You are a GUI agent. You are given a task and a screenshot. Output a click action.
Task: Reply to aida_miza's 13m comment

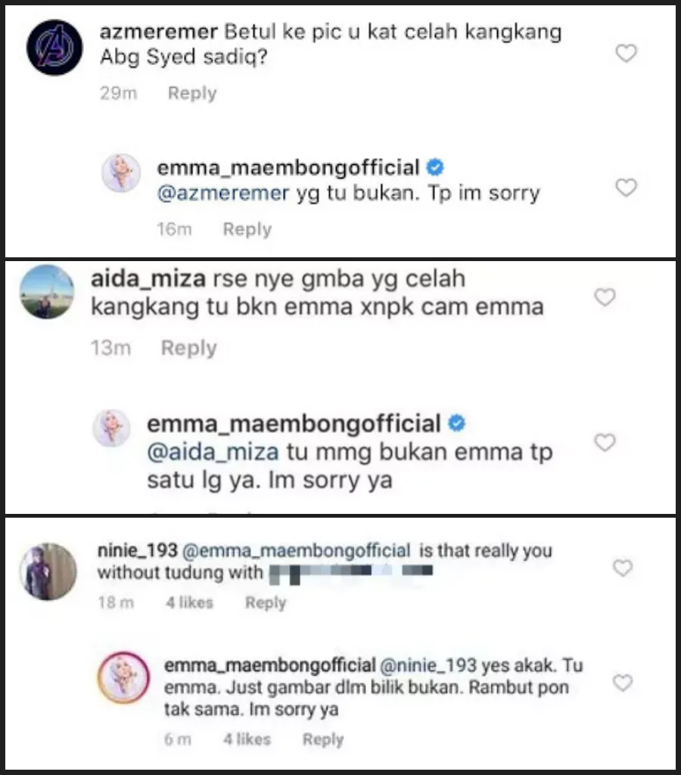pos(188,348)
